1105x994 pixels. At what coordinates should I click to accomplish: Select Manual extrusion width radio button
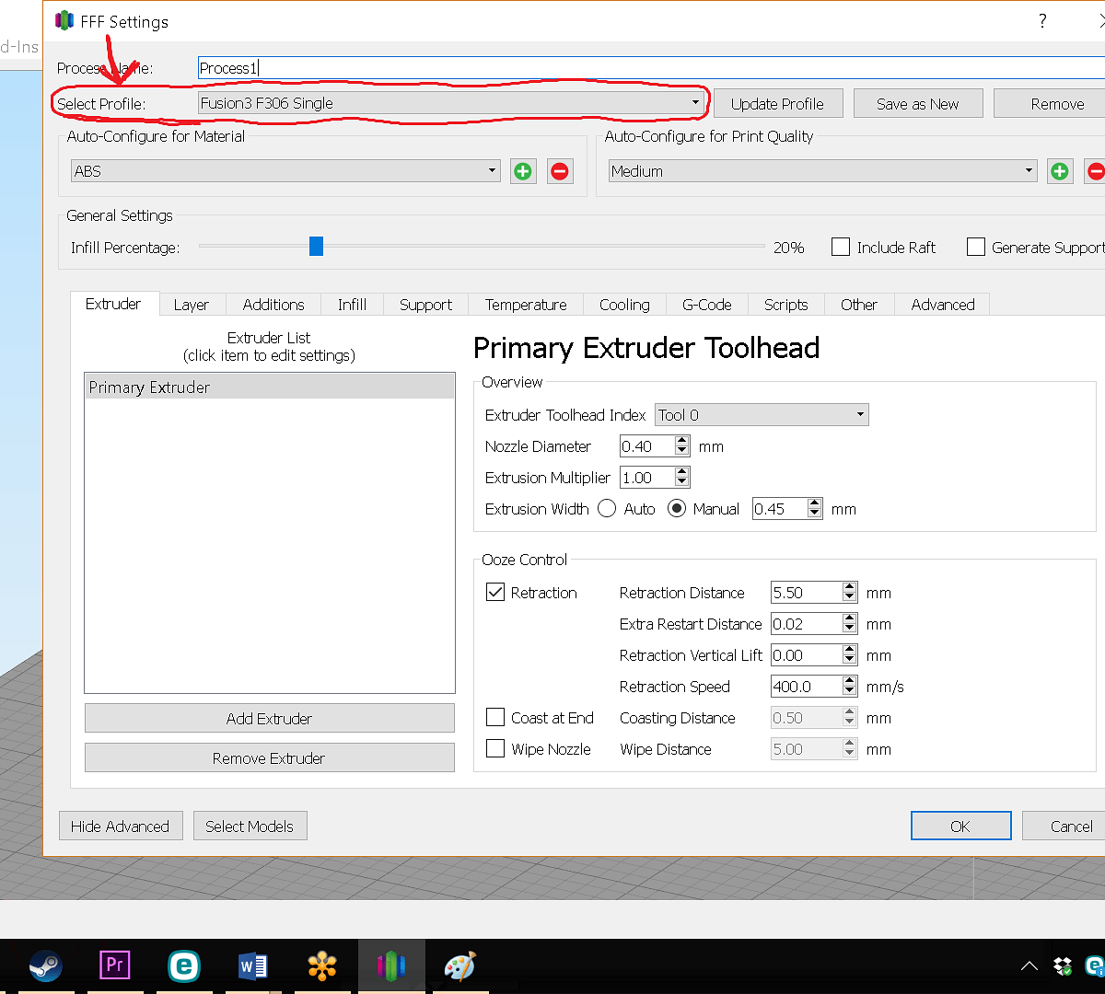click(x=677, y=509)
